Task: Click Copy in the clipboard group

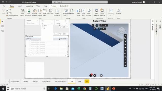Action: coord(9,13)
